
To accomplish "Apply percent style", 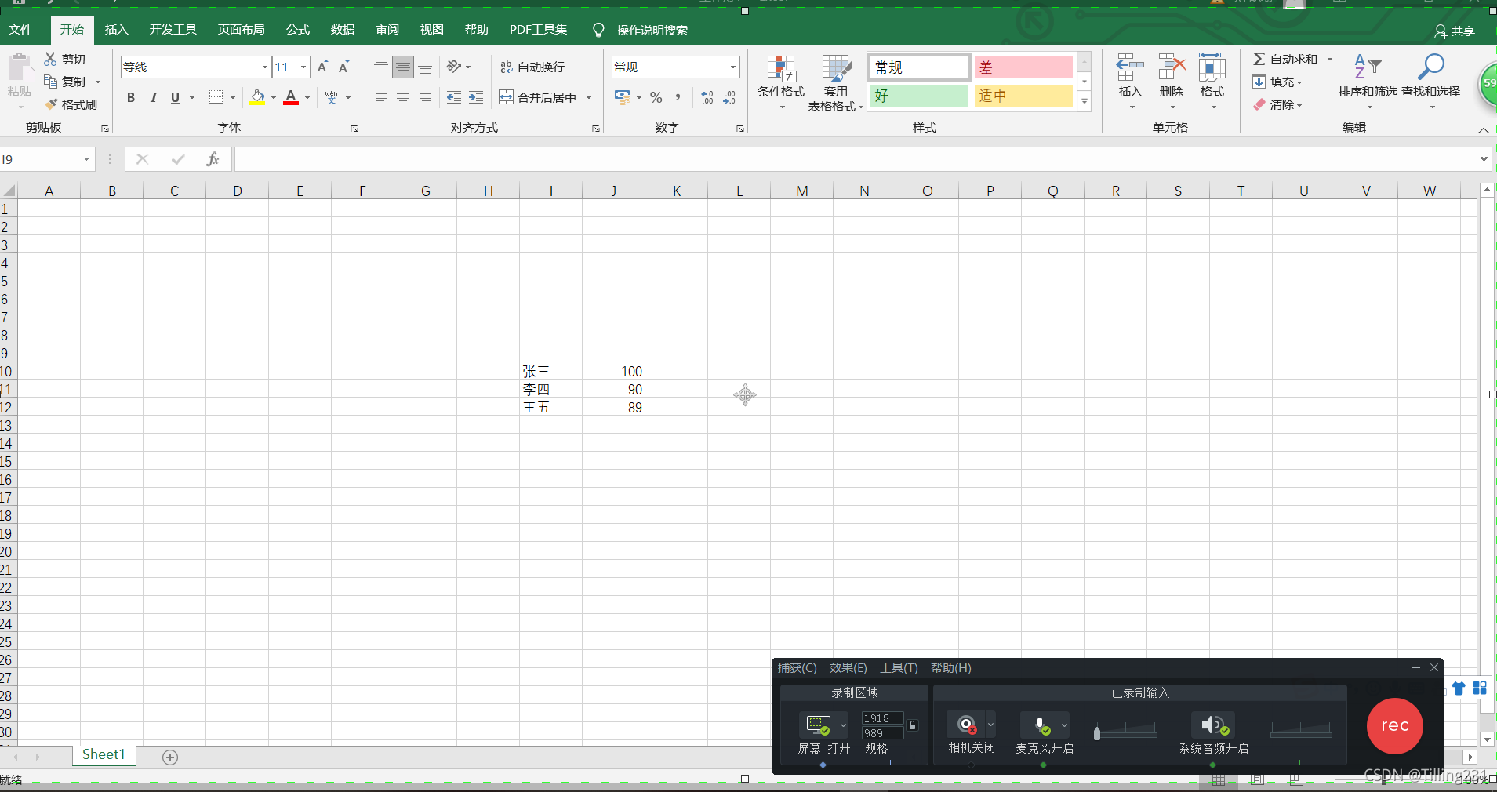I will click(656, 97).
